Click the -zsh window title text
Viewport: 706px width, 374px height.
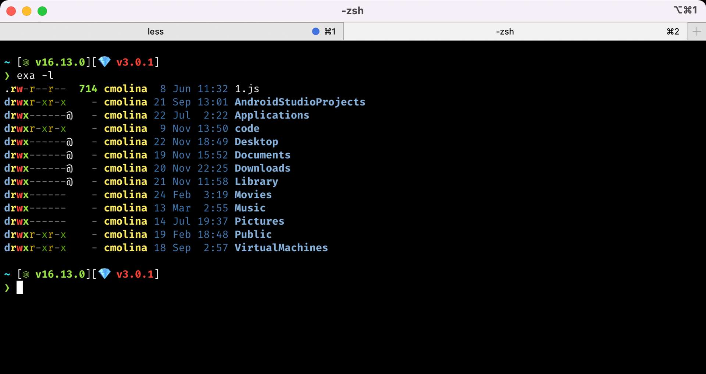click(x=352, y=11)
